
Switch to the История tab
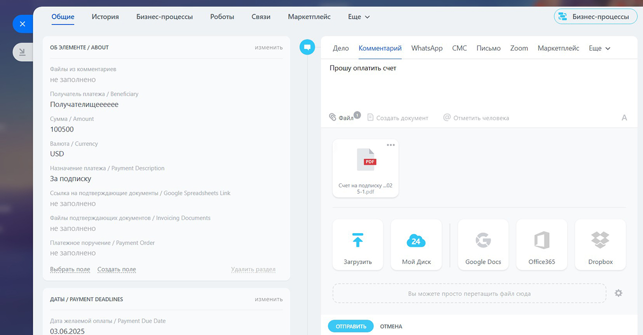pos(105,17)
